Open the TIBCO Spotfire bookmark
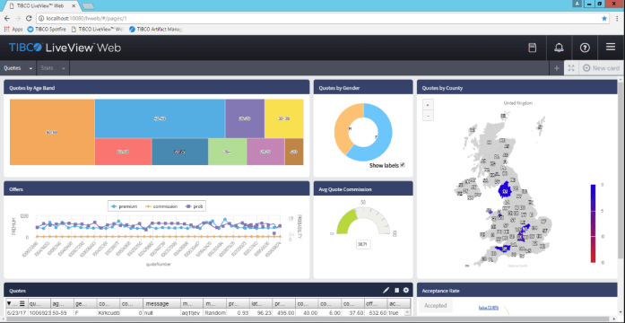This screenshot has width=625, height=323. pyautogui.click(x=47, y=29)
